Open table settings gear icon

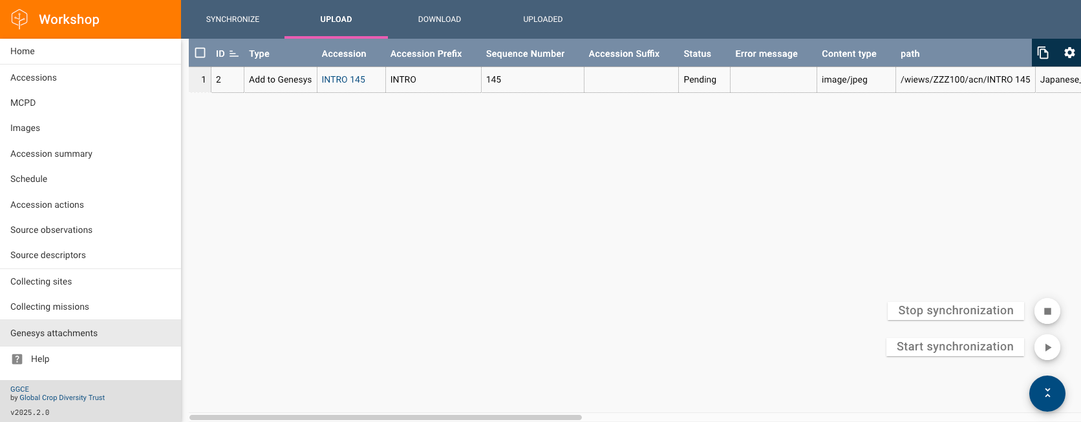point(1069,53)
